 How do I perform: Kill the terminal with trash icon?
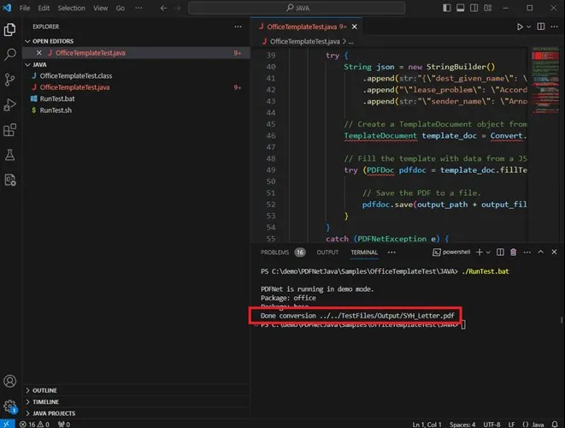coord(513,253)
